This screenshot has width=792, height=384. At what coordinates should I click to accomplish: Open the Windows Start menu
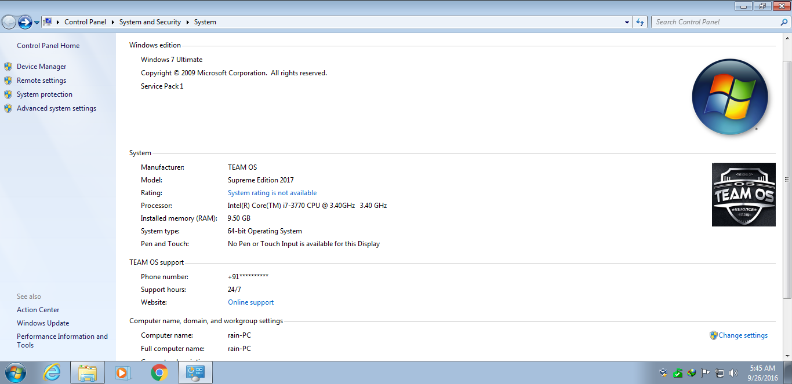point(14,372)
